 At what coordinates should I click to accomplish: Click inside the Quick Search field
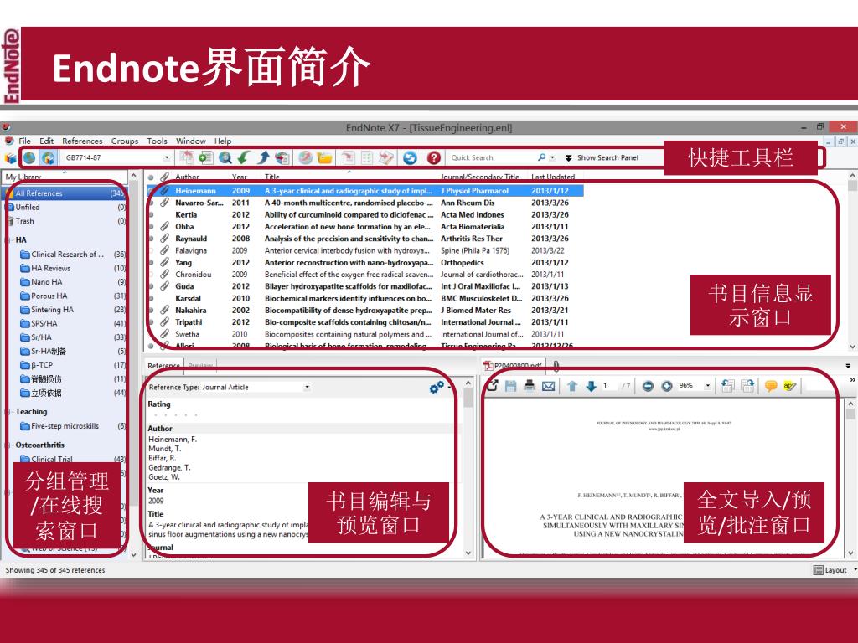pos(491,157)
